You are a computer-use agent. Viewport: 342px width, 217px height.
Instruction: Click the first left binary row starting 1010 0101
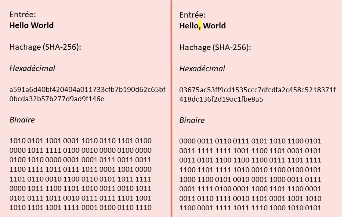click(x=80, y=141)
